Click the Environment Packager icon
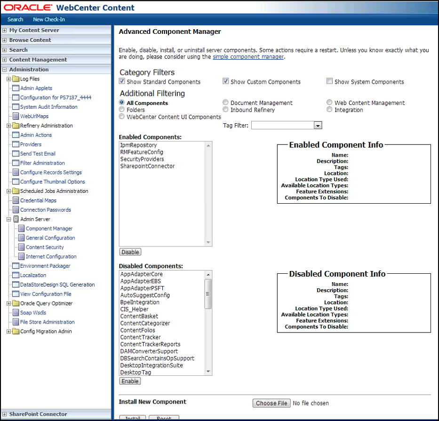This screenshot has height=421, width=439. point(16,266)
